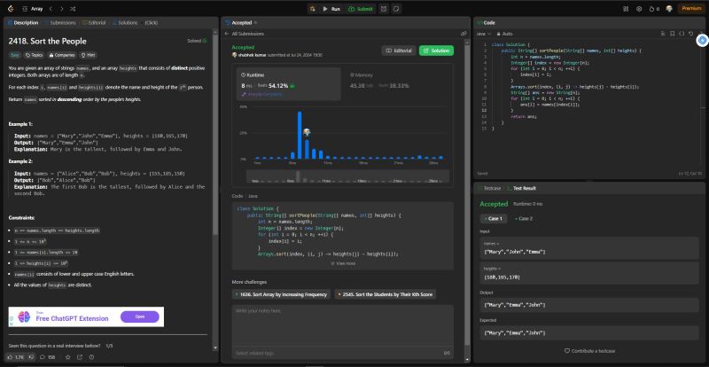Toggle the Auto setting in code editor
Viewport: 709px width, 367px height.
click(x=506, y=33)
